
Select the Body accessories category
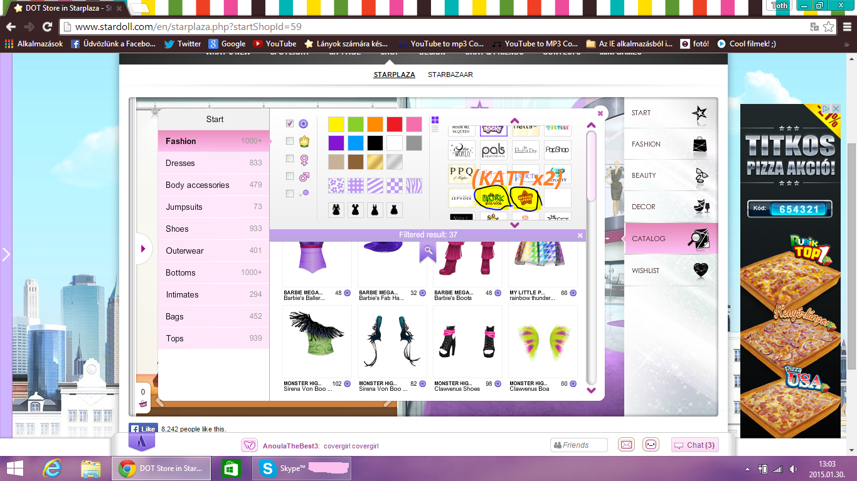213,185
